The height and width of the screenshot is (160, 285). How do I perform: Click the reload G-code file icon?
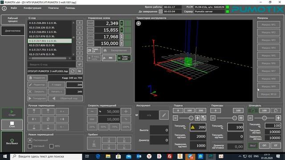tap(73, 71)
